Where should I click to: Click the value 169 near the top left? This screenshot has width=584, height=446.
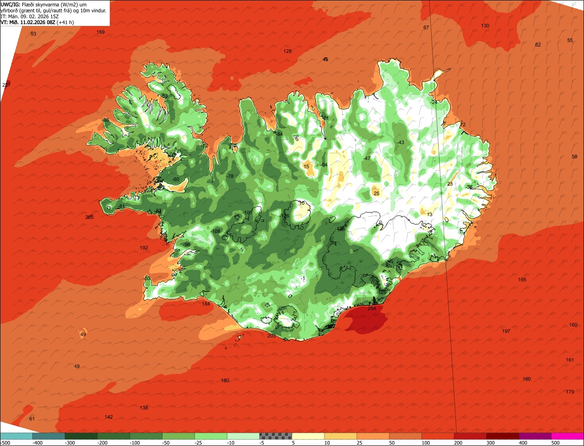tap(100, 32)
